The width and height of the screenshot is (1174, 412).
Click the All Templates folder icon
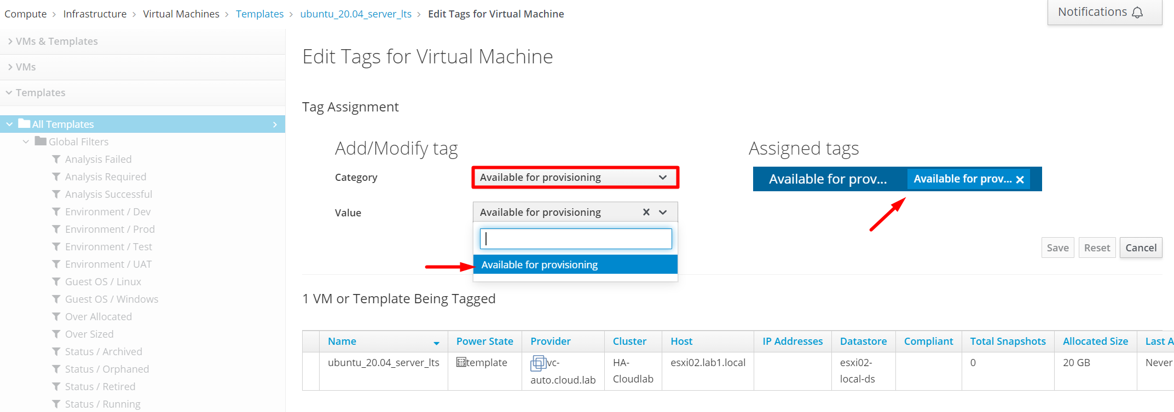click(24, 123)
